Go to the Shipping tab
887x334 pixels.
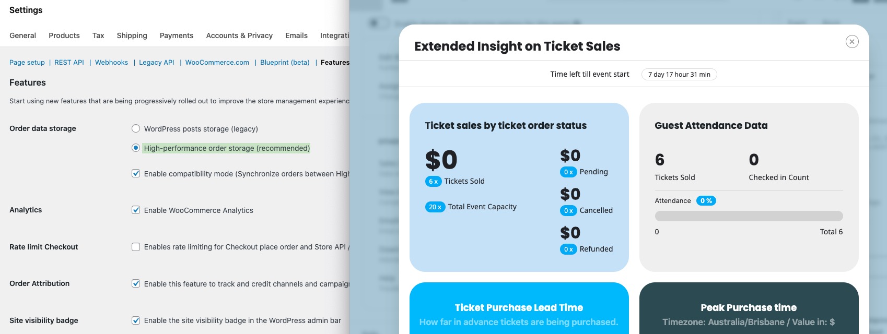pyautogui.click(x=132, y=35)
